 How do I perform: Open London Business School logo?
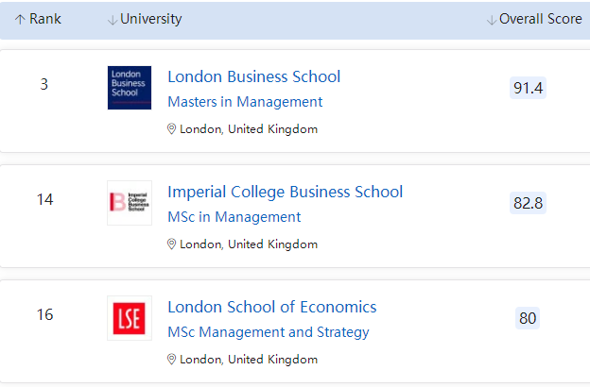pos(130,87)
